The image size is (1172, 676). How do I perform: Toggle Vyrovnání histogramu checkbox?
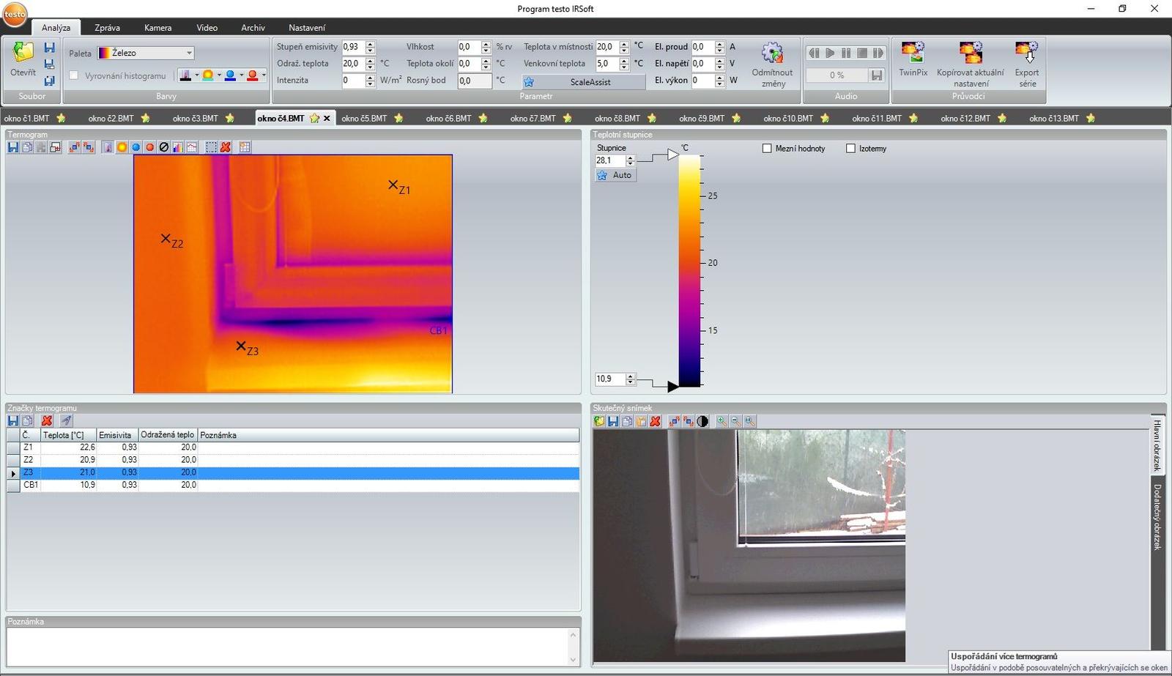[74, 75]
